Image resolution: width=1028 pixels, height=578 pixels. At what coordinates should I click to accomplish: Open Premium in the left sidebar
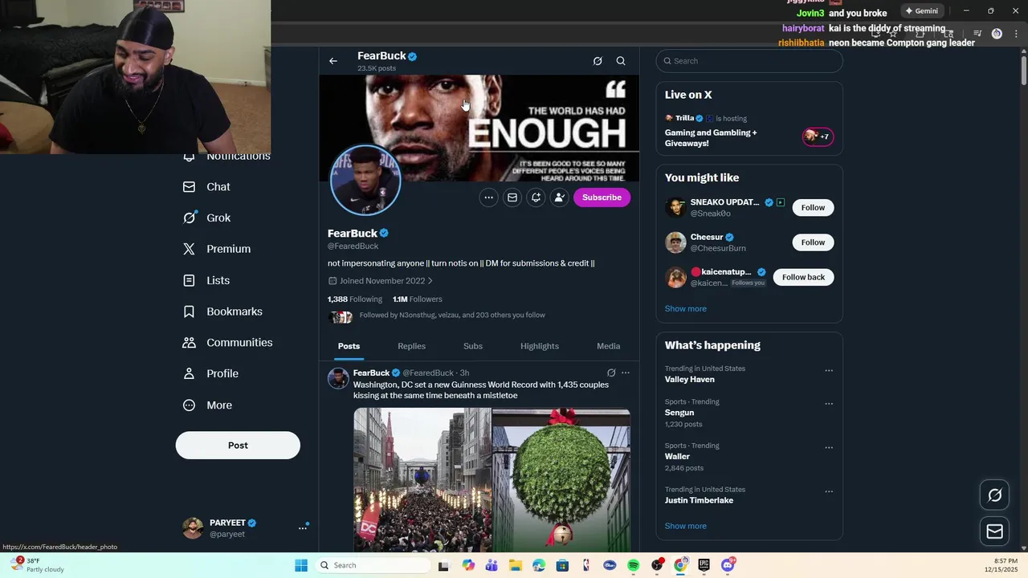click(x=217, y=249)
